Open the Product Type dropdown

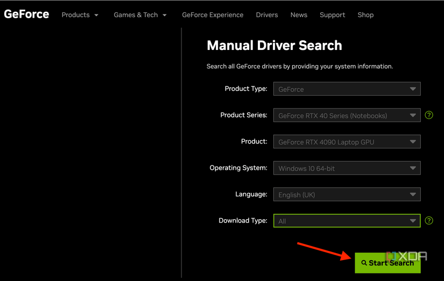(x=347, y=89)
